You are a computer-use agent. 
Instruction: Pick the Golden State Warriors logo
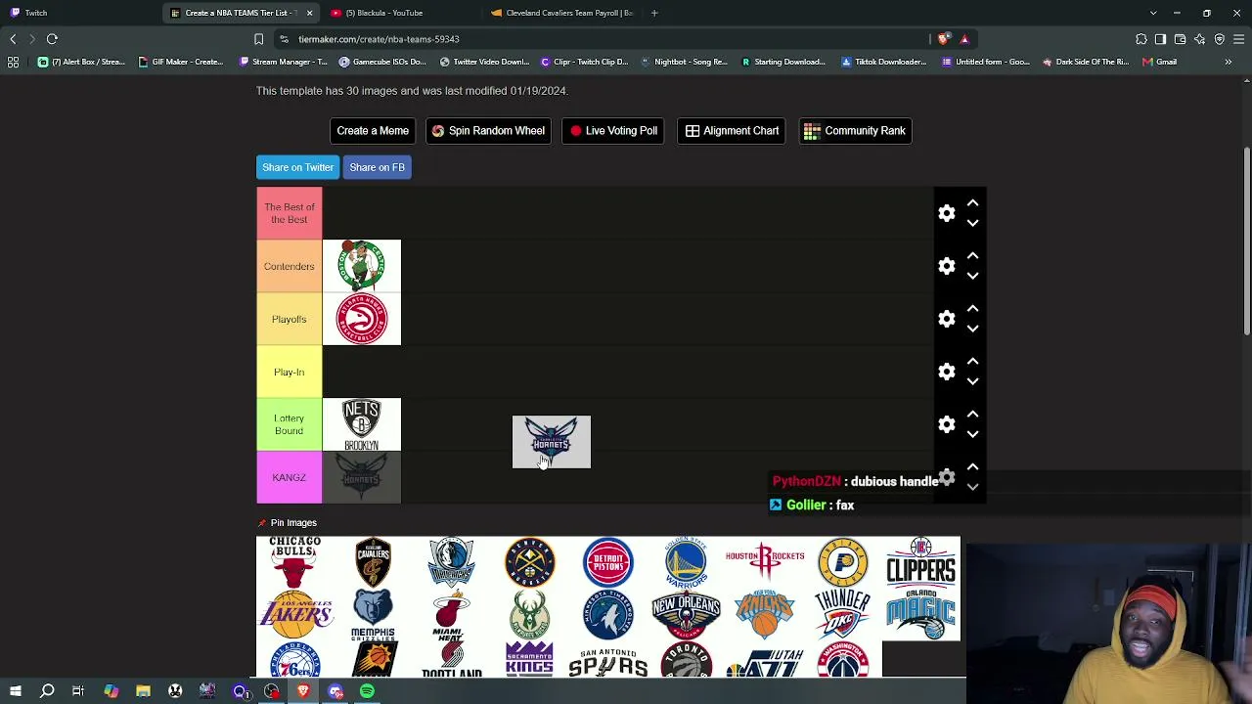[x=687, y=562]
